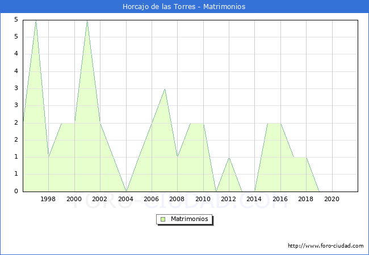Image resolution: width=369 pixels, height=255 pixels.
Task: Click the 2002 x-axis label
Action: point(99,199)
